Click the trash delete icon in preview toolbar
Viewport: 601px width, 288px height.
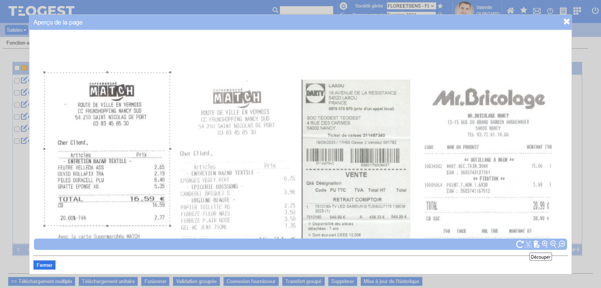coord(536,244)
